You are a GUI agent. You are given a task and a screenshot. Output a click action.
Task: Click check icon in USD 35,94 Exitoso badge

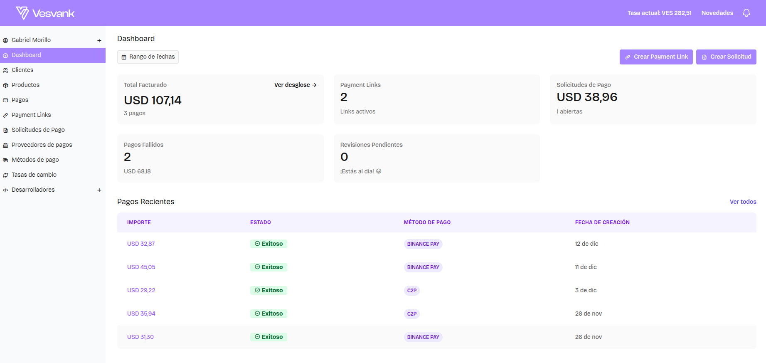click(257, 314)
